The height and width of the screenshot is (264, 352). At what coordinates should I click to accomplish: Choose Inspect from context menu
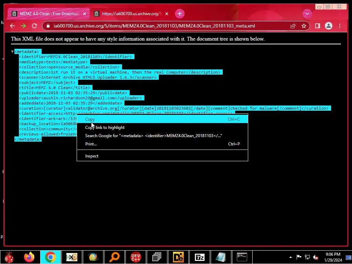point(162,156)
